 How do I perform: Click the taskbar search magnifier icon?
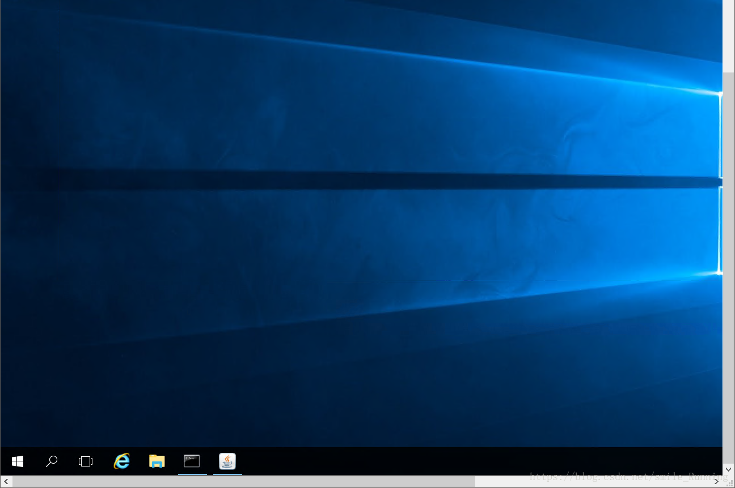click(52, 461)
